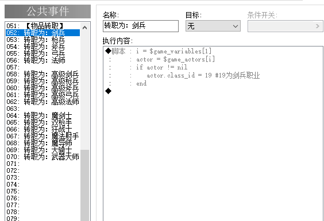The image size is (324, 221).
Task: Select list row 054 转职为: 斧兵
Action: (x=43, y=46)
